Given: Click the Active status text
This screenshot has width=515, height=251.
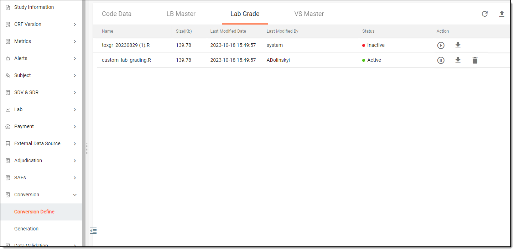Looking at the screenshot, I should point(374,60).
